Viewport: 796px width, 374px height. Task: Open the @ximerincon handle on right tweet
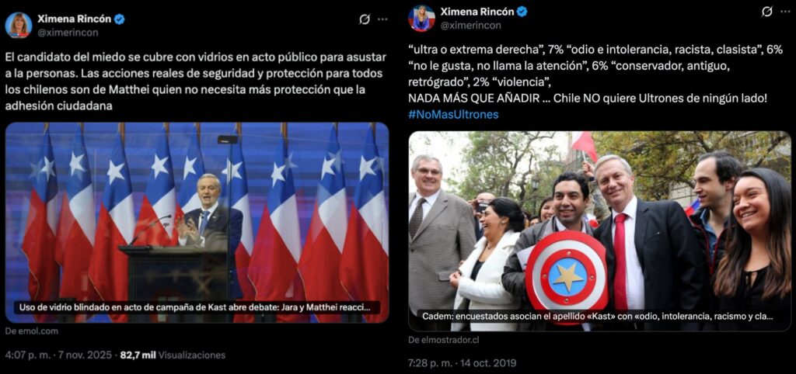coord(470,26)
